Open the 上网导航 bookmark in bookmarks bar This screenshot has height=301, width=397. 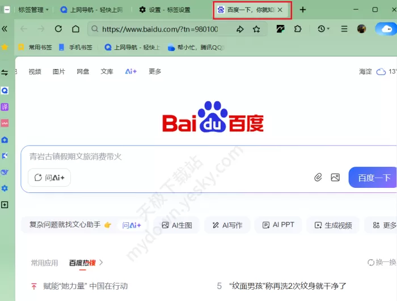132,47
